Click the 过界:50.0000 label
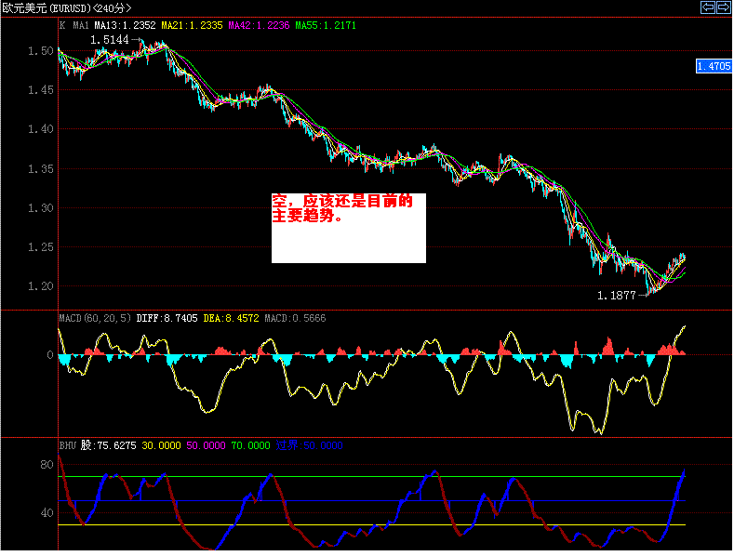Screen dimensions: 734x556 pyautogui.click(x=310, y=445)
